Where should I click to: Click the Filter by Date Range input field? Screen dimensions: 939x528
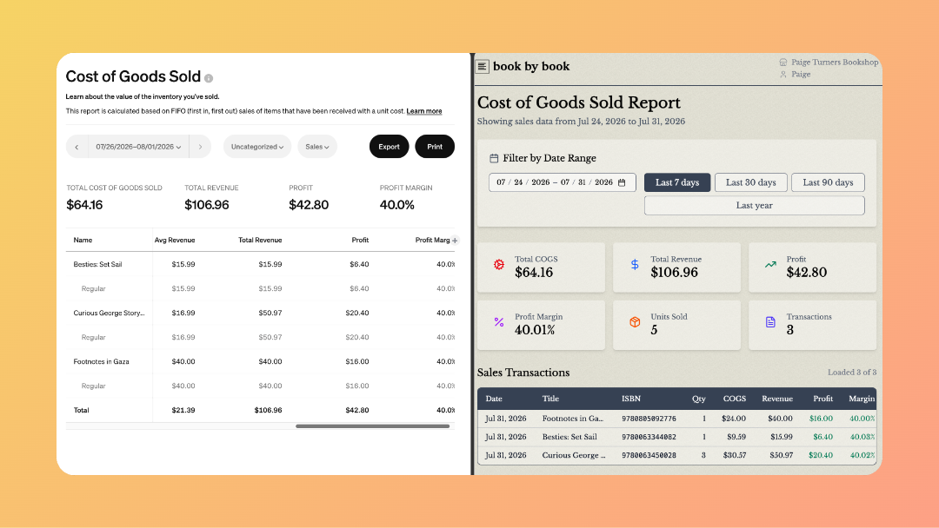click(563, 182)
